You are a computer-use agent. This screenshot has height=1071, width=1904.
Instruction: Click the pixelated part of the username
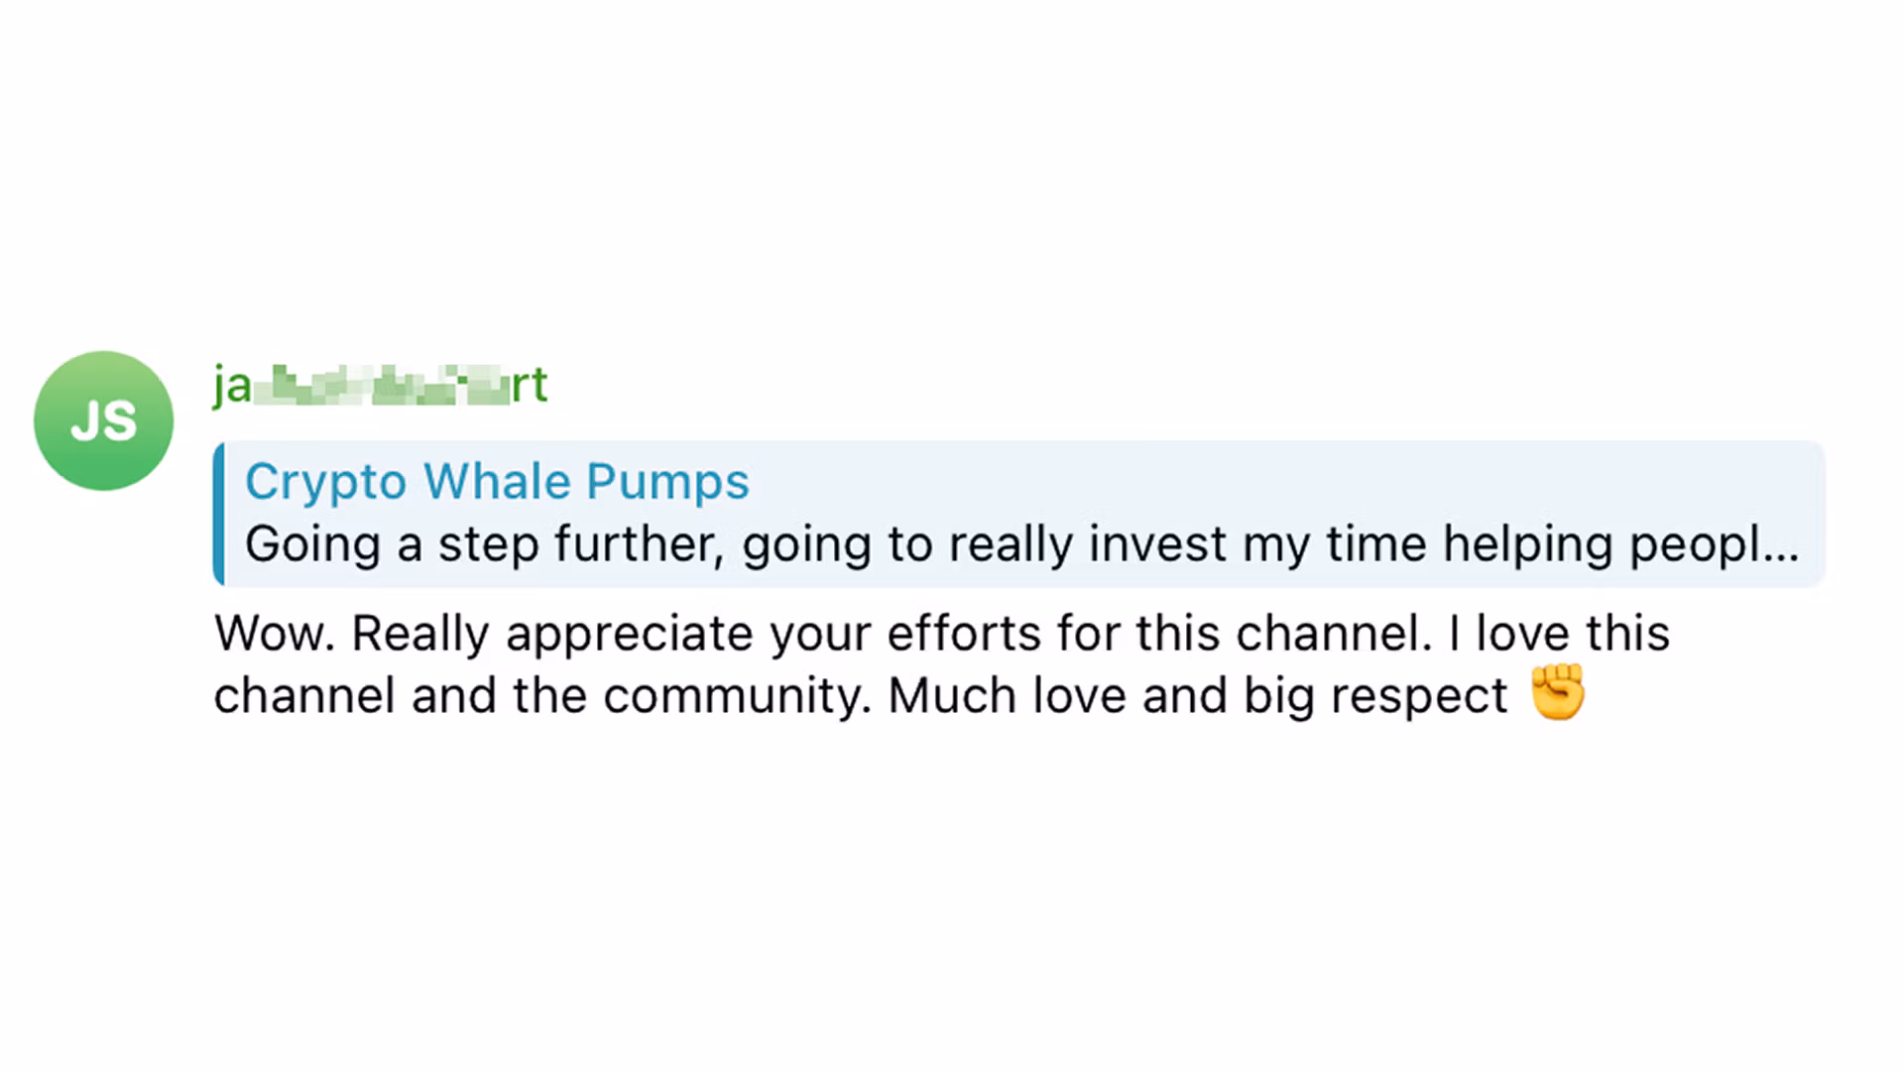coord(382,385)
